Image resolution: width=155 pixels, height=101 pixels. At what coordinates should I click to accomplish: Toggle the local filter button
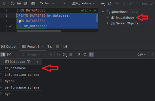coord(91,54)
